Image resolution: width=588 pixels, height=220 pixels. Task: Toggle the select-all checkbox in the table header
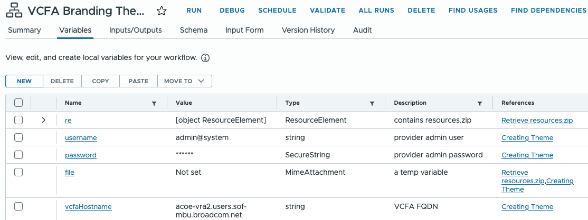(x=18, y=103)
